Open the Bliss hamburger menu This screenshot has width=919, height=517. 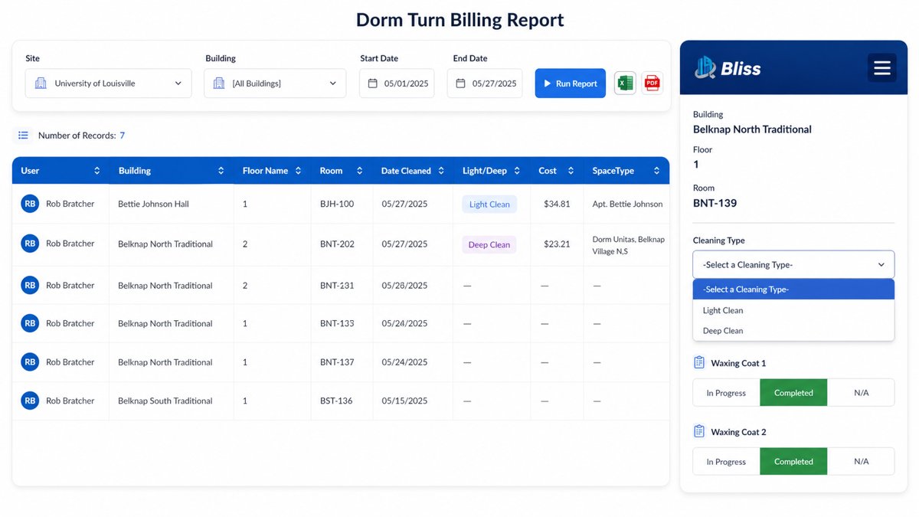click(x=882, y=68)
